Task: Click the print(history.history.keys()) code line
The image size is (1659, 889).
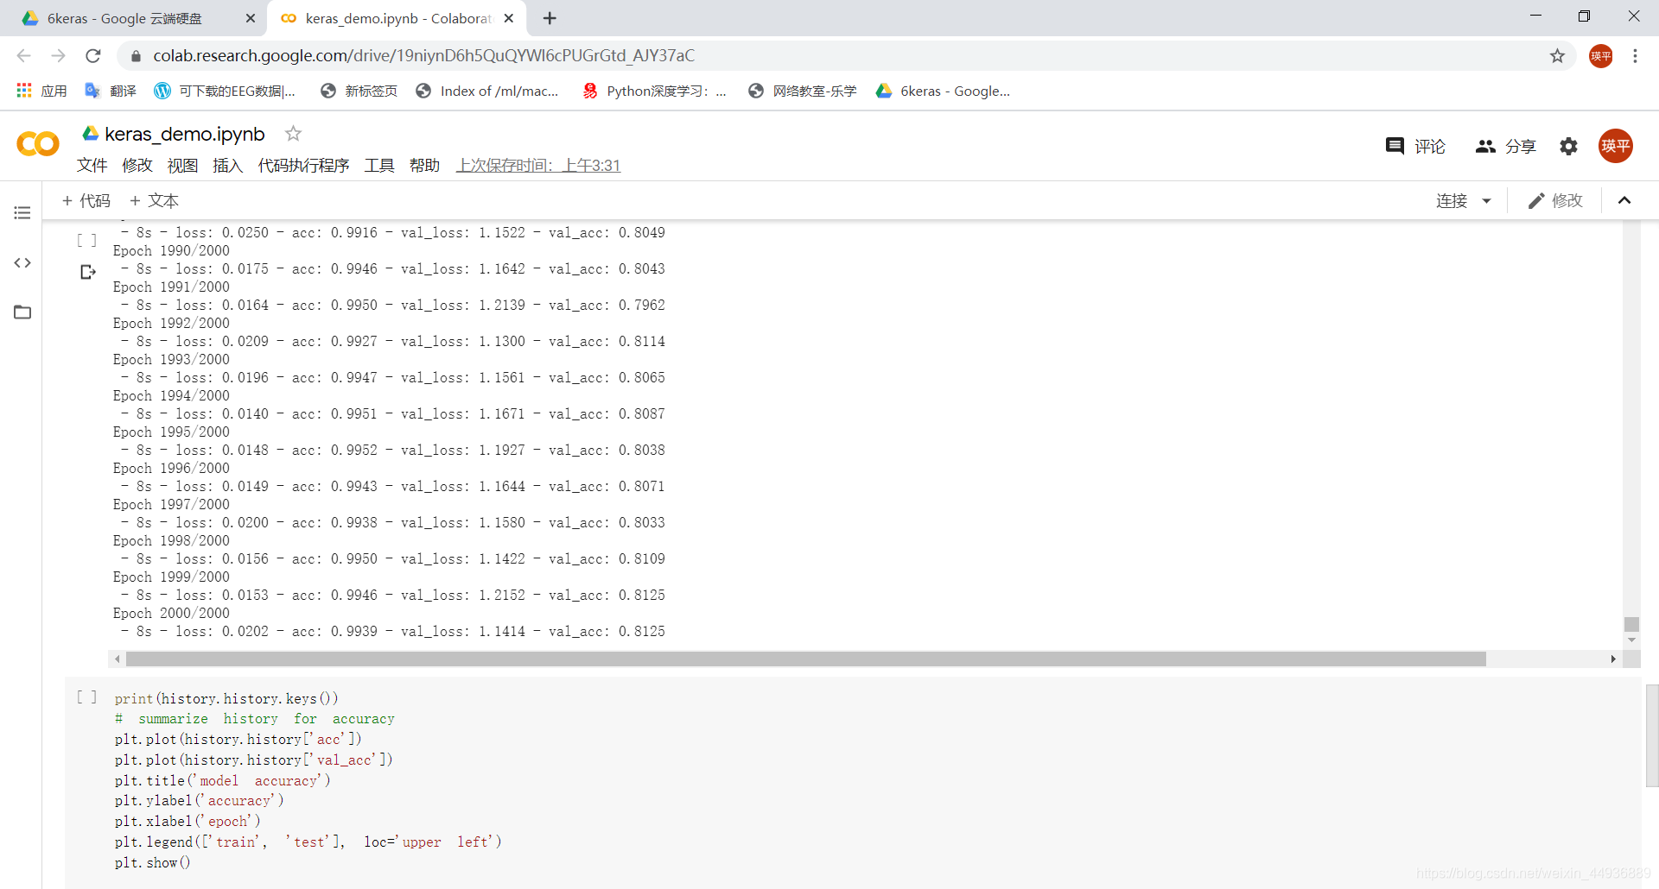Action: click(226, 698)
